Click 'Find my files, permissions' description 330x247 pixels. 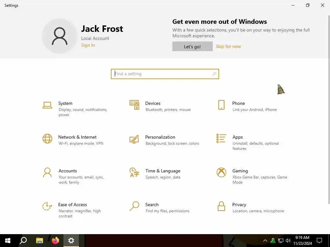(167, 211)
